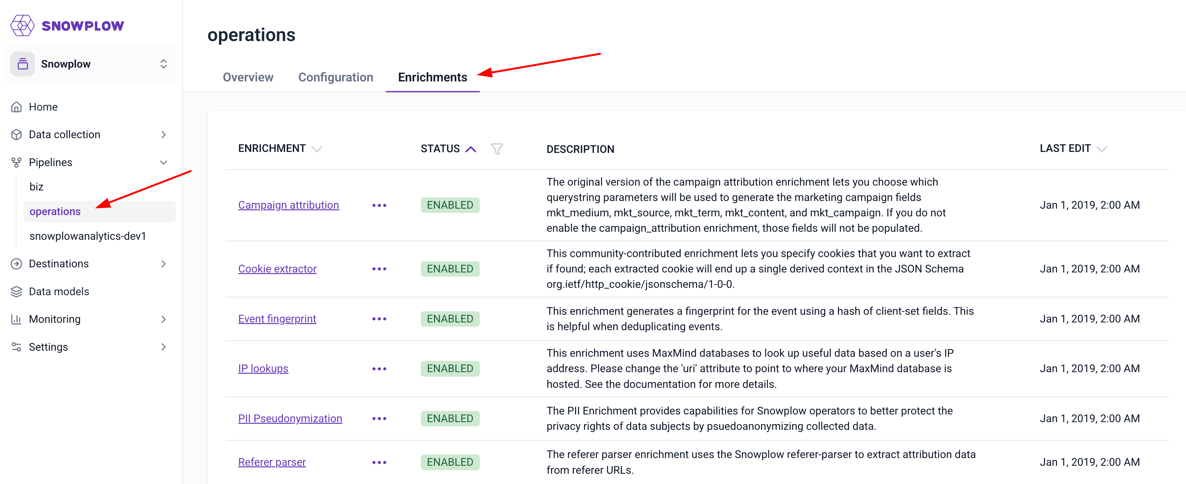The width and height of the screenshot is (1186, 484).
Task: Click the Snowplow logo icon
Action: [22, 25]
